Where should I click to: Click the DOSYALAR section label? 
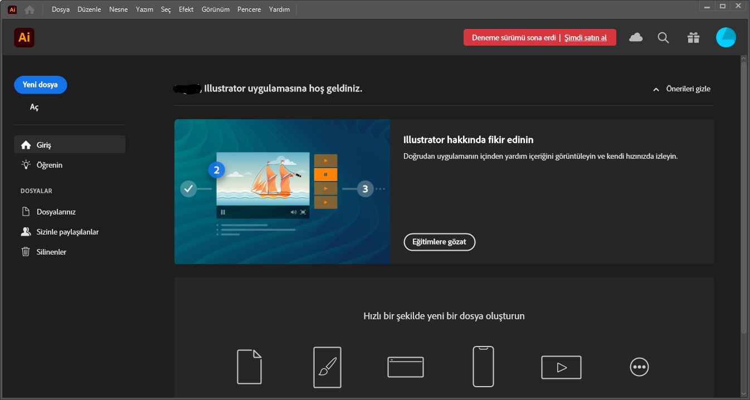pyautogui.click(x=36, y=191)
